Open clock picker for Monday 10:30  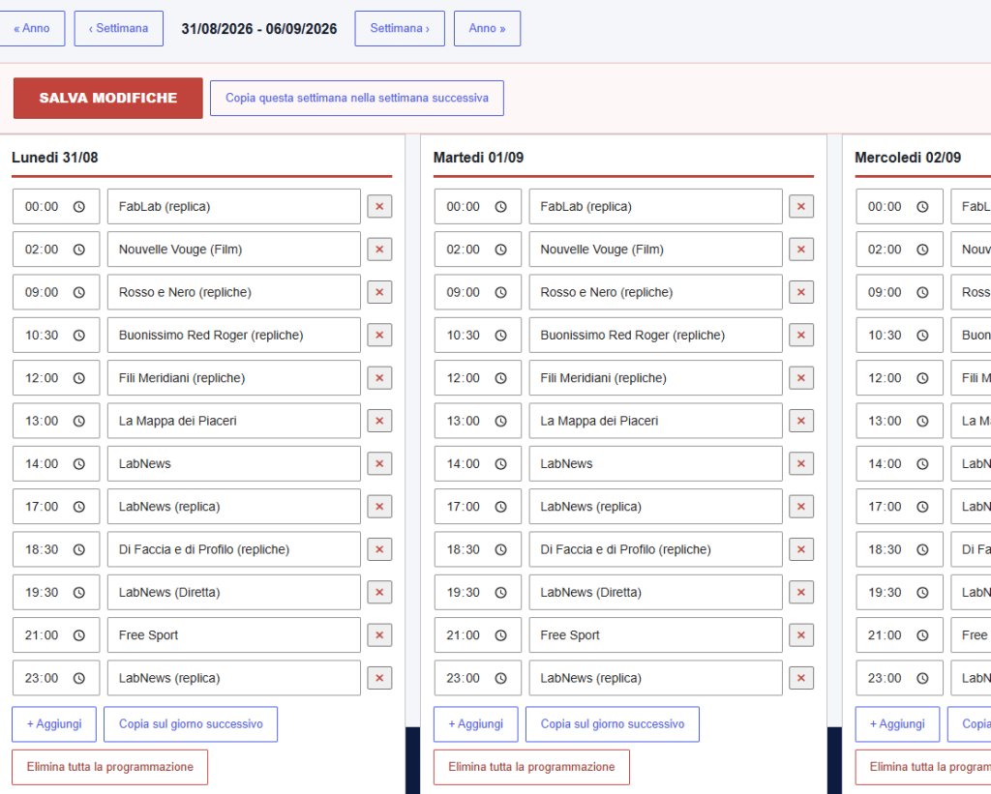tap(79, 335)
